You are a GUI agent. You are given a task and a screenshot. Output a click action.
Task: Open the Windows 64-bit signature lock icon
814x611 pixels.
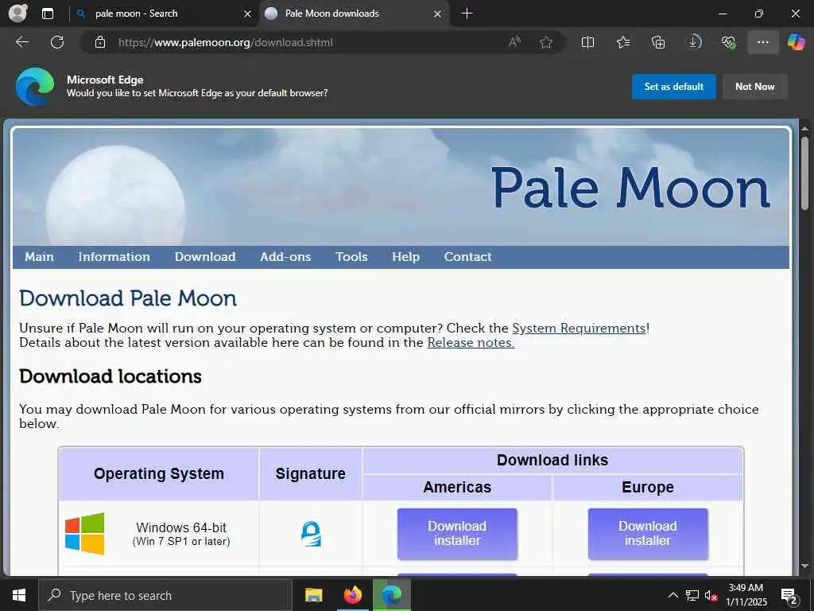point(311,534)
